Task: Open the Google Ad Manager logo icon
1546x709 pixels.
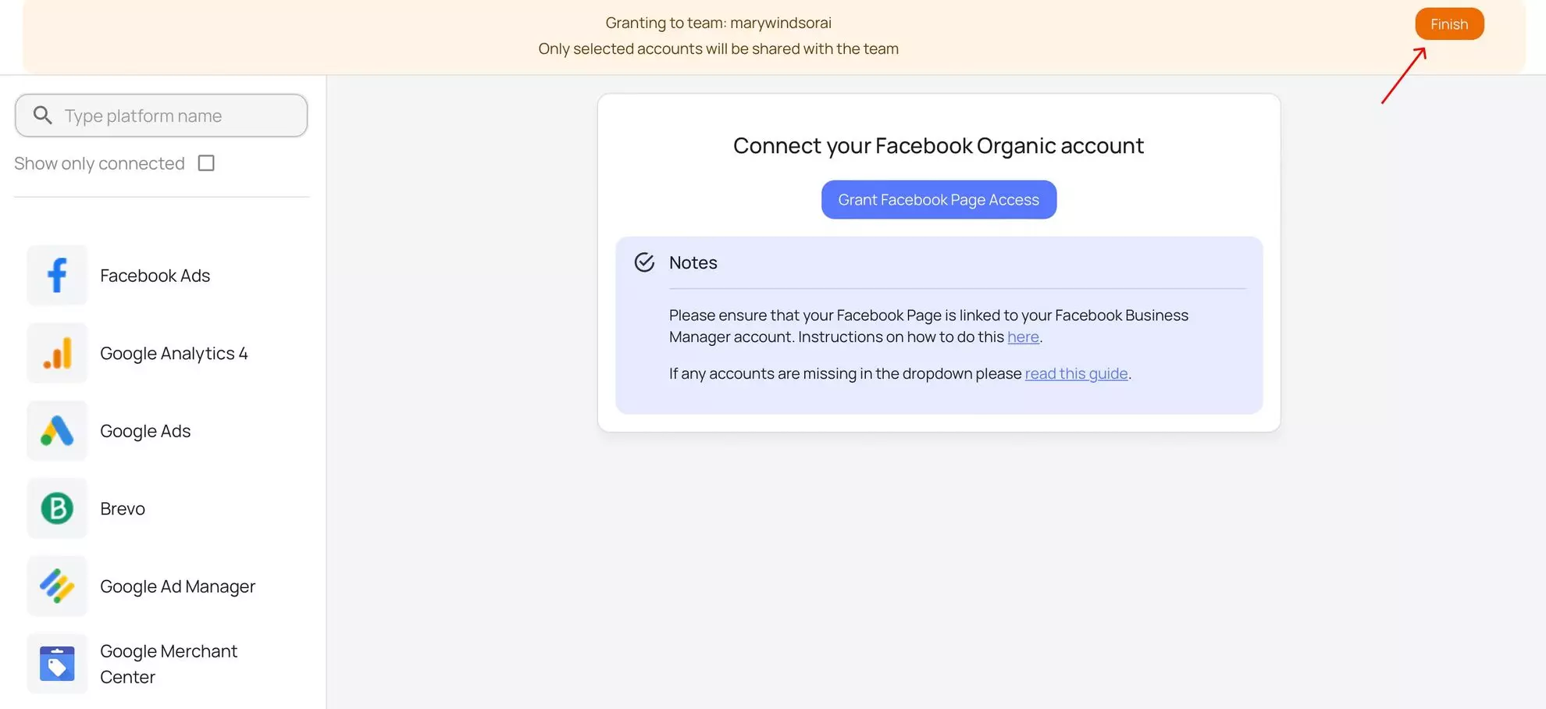Action: pyautogui.click(x=57, y=586)
